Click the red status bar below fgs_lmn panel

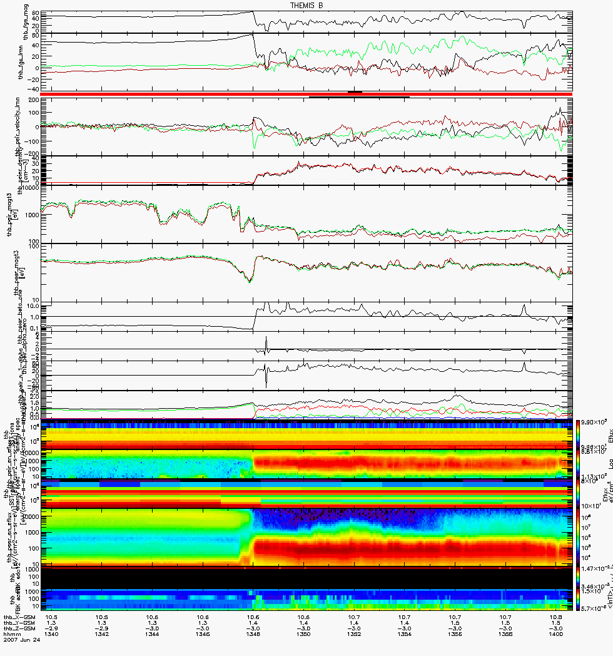tap(306, 94)
